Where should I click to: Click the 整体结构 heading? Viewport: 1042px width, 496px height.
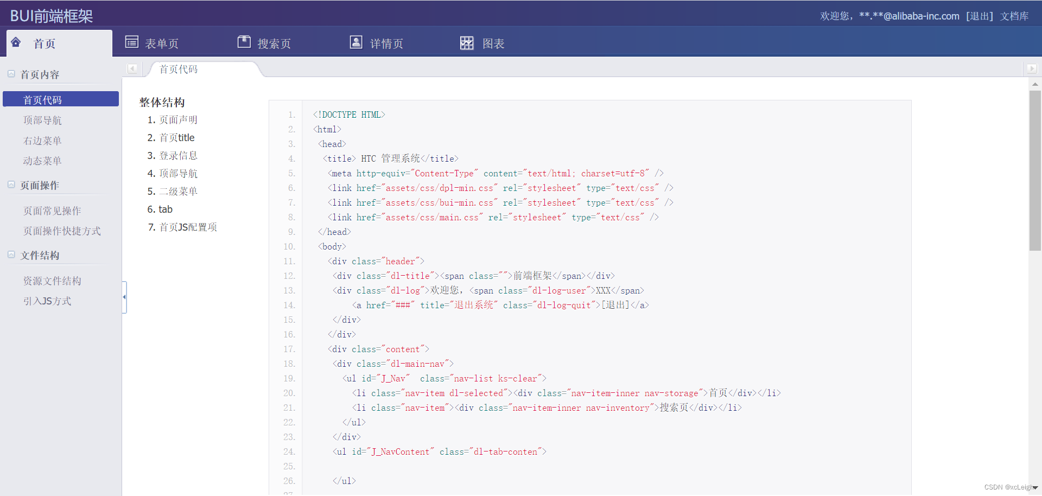click(x=162, y=102)
